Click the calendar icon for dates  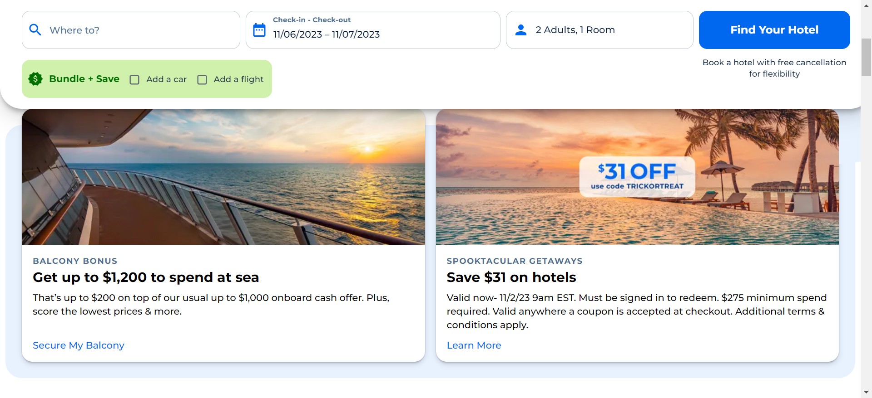(x=259, y=30)
